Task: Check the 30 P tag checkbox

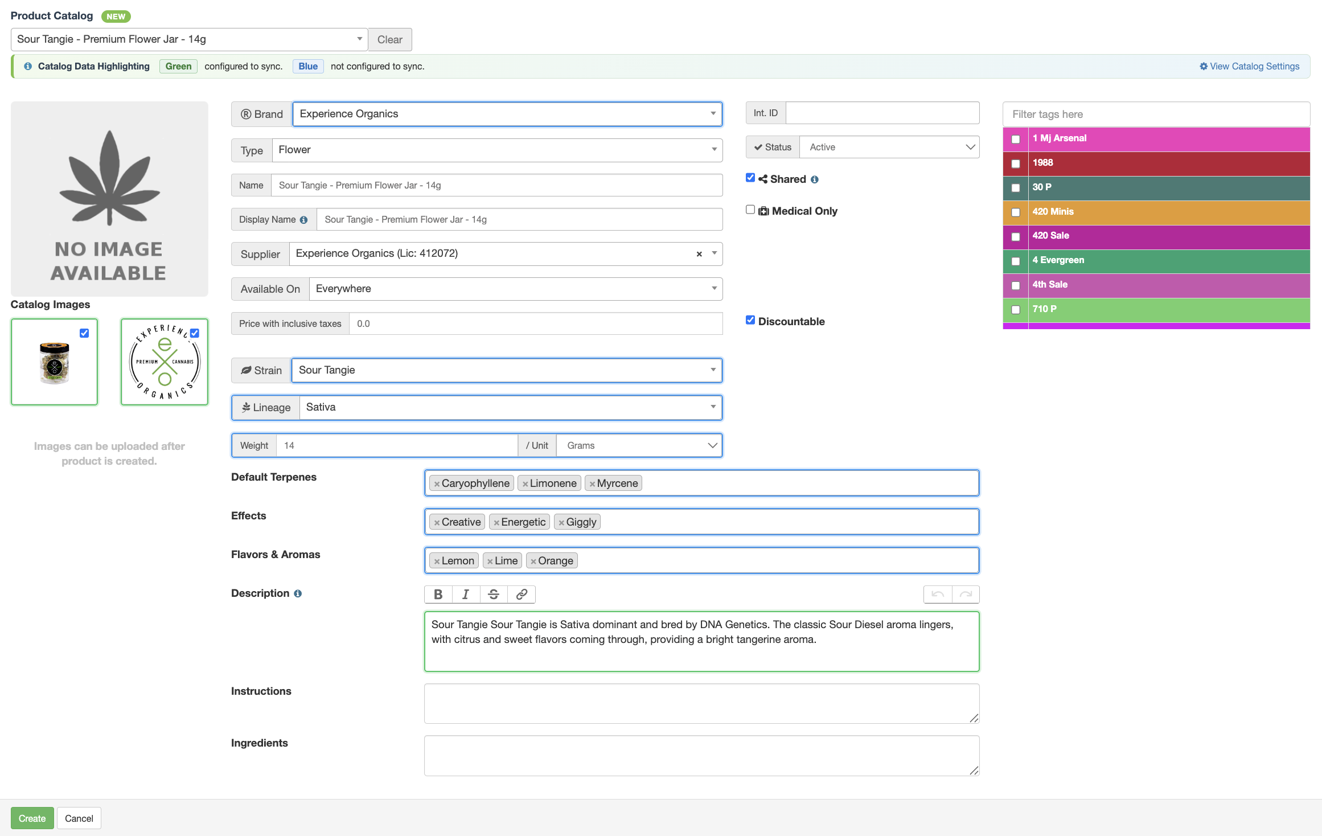Action: 1016,188
